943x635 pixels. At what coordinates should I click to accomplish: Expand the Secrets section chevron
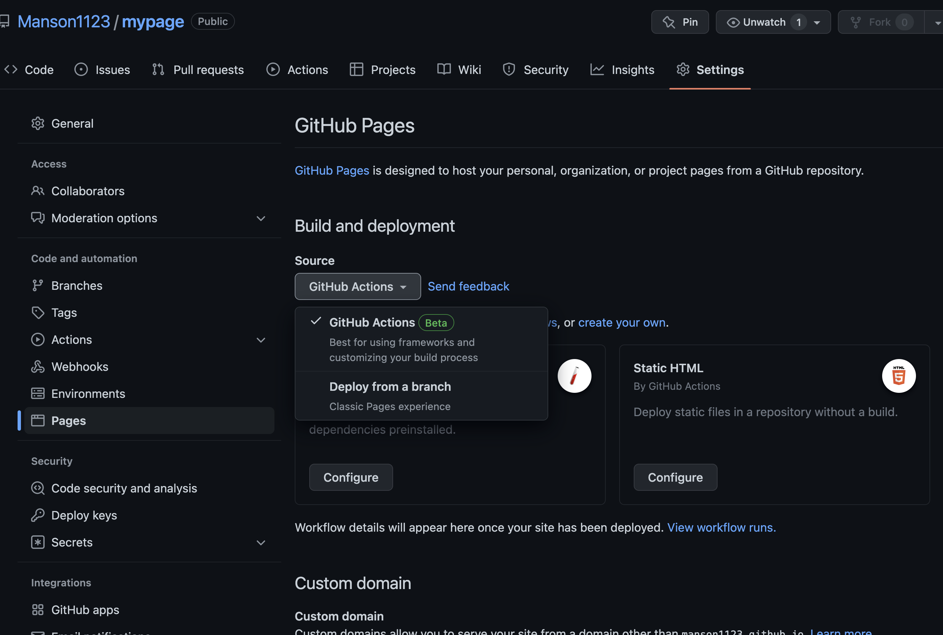point(261,543)
